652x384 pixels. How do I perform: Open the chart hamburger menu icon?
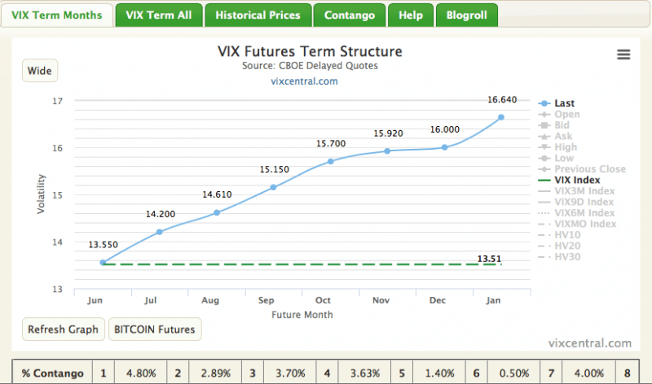pos(623,55)
